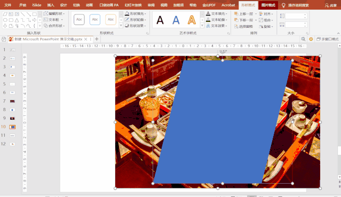Click the shape width input field

pyautogui.click(x=296, y=25)
